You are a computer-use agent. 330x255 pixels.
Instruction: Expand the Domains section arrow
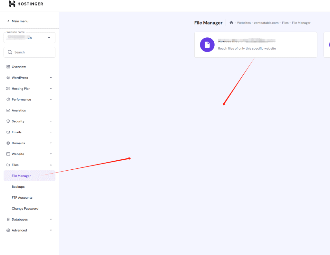[51, 143]
